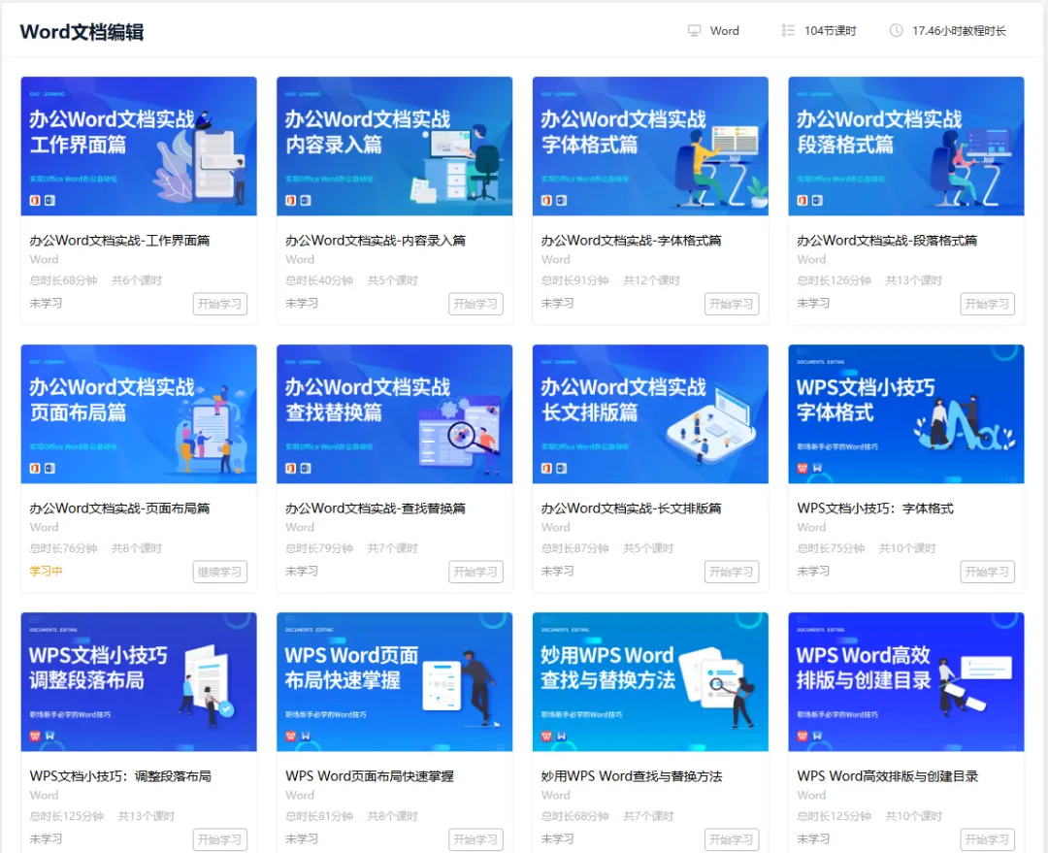Open title link 办公Word文档实战-工作界面篇

click(x=119, y=240)
